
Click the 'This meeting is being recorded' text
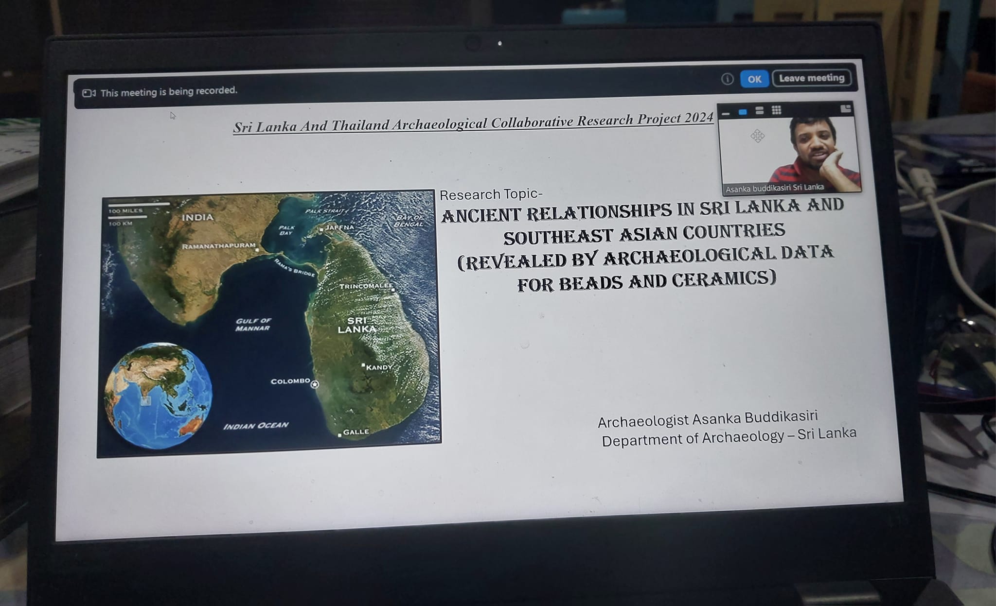click(169, 91)
